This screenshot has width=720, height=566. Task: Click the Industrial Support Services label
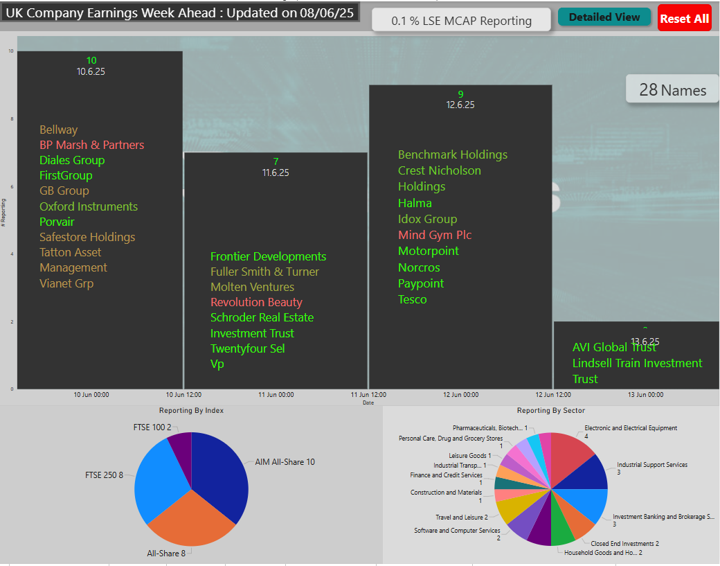(x=652, y=468)
